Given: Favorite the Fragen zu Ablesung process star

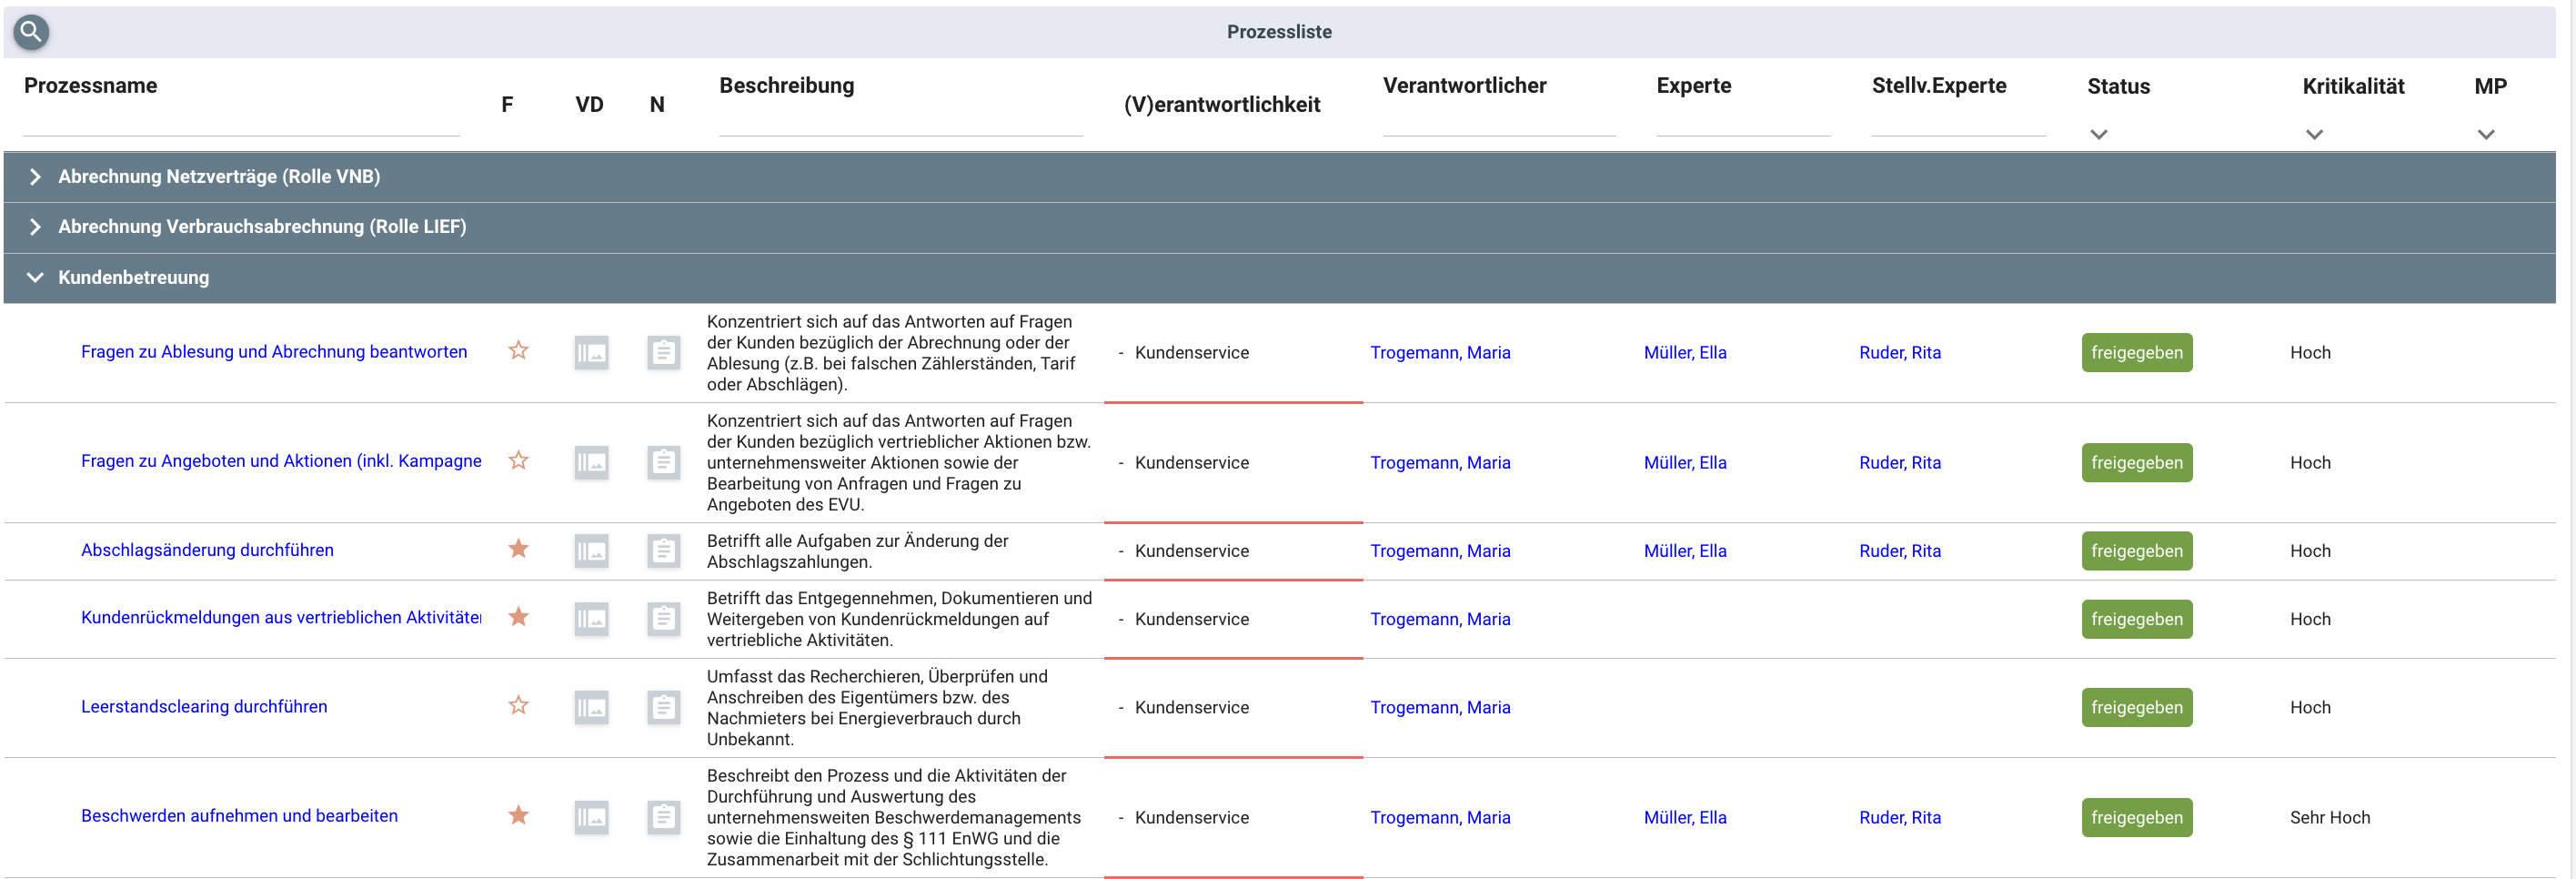Looking at the screenshot, I should pyautogui.click(x=518, y=351).
